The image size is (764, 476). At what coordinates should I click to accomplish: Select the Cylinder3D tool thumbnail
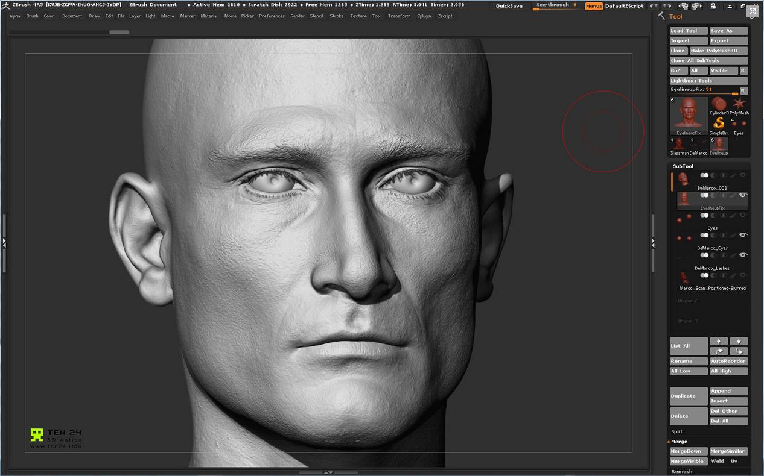point(718,104)
